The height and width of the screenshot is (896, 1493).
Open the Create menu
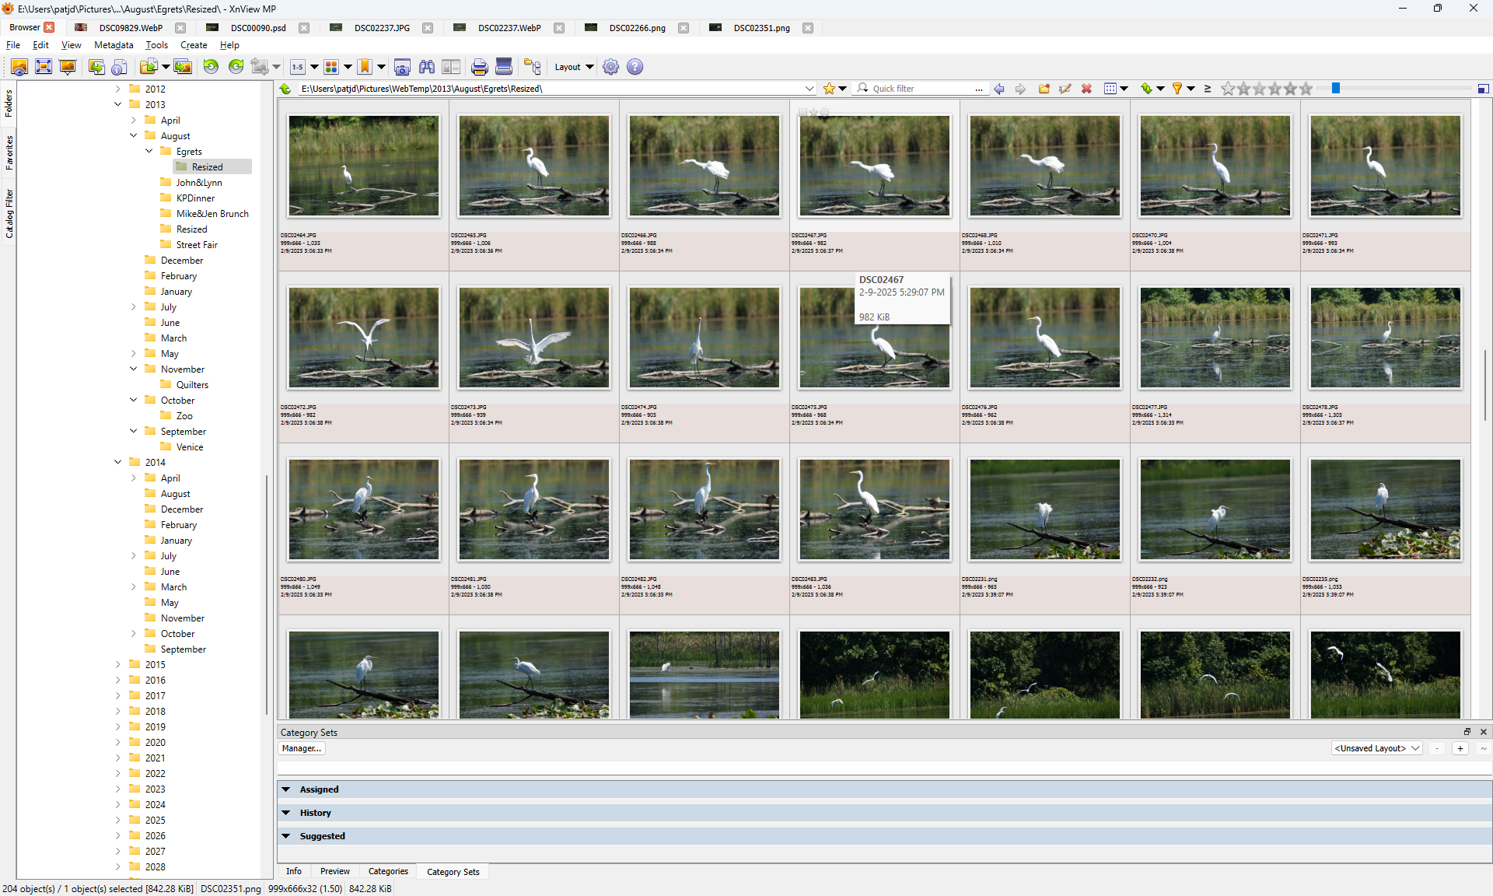[x=194, y=45]
